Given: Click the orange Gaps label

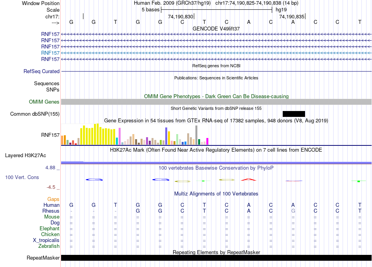Looking at the screenshot, I should tap(53, 199).
